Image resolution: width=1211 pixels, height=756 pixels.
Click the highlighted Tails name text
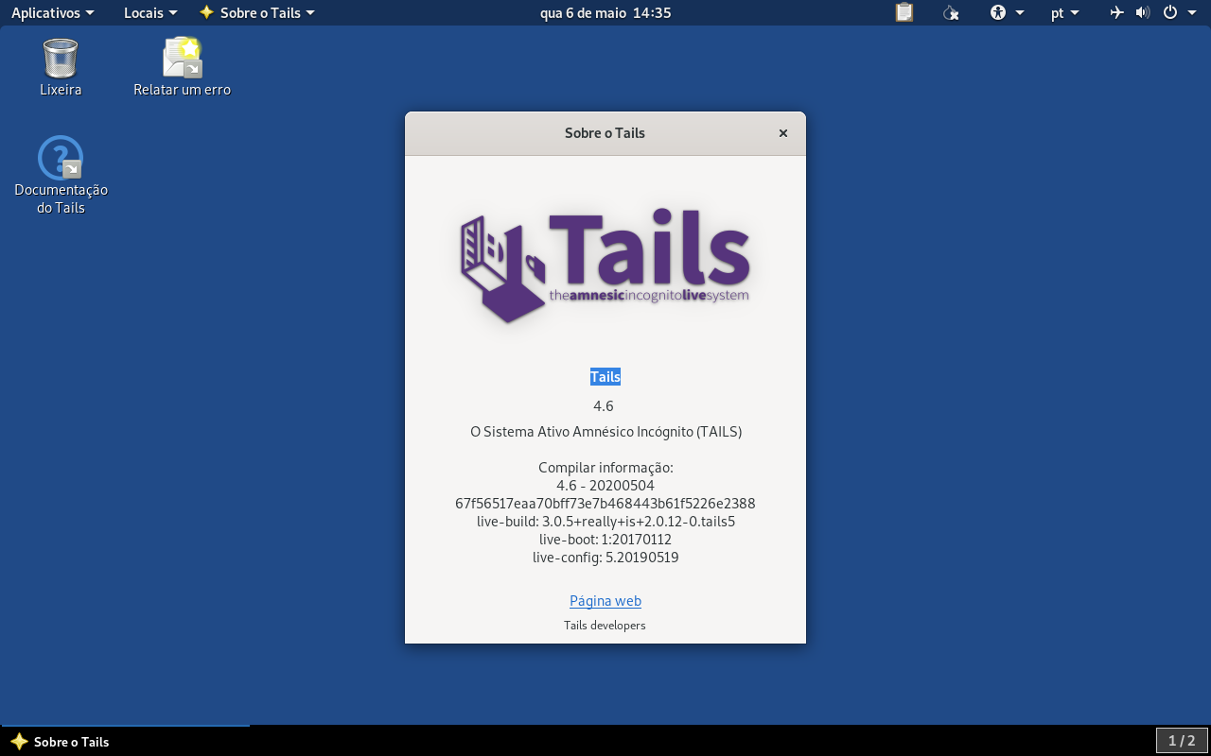[605, 376]
